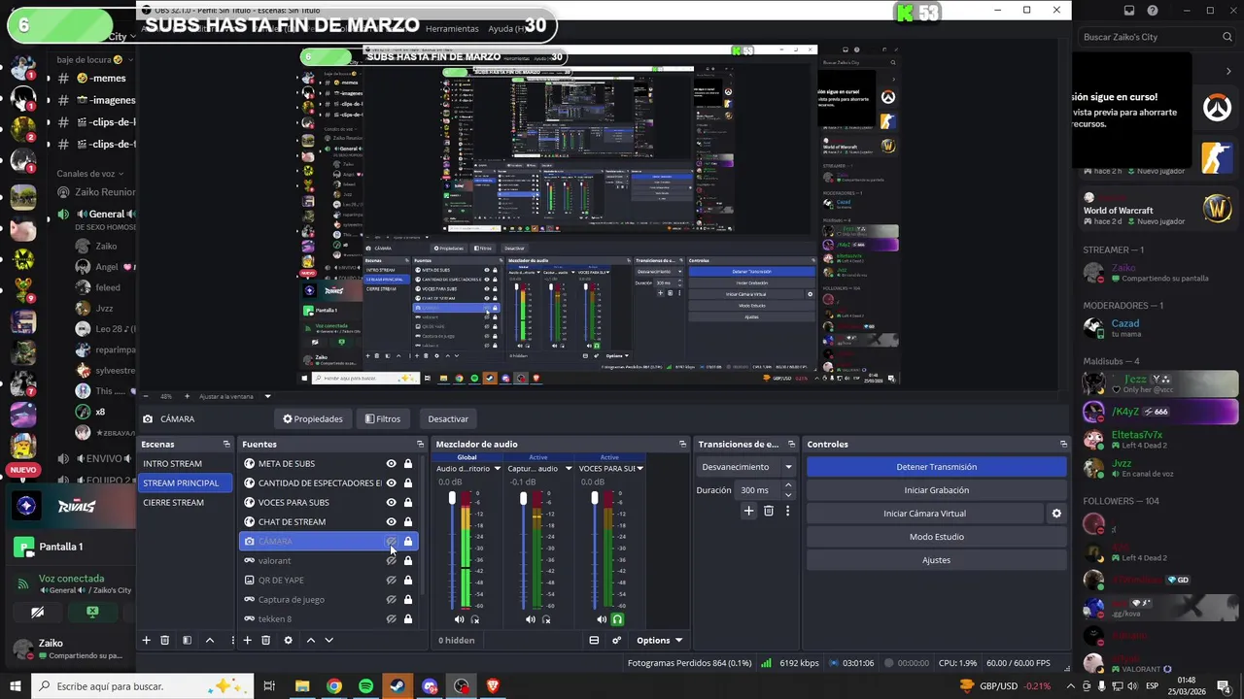Viewport: 1244px width, 699px height.
Task: Enable Modo Estudio
Action: click(x=936, y=537)
